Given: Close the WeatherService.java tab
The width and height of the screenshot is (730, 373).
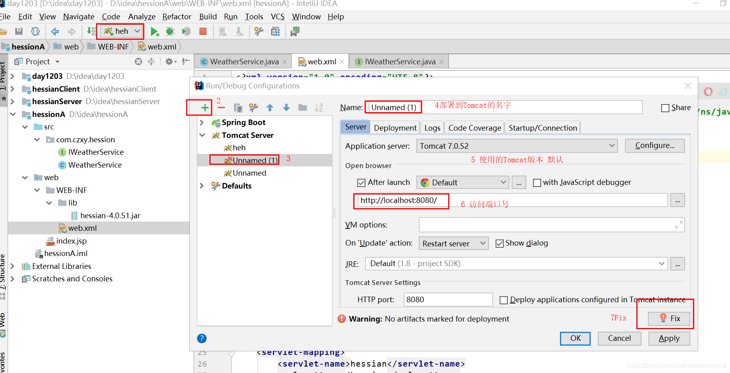Looking at the screenshot, I should click(x=285, y=62).
